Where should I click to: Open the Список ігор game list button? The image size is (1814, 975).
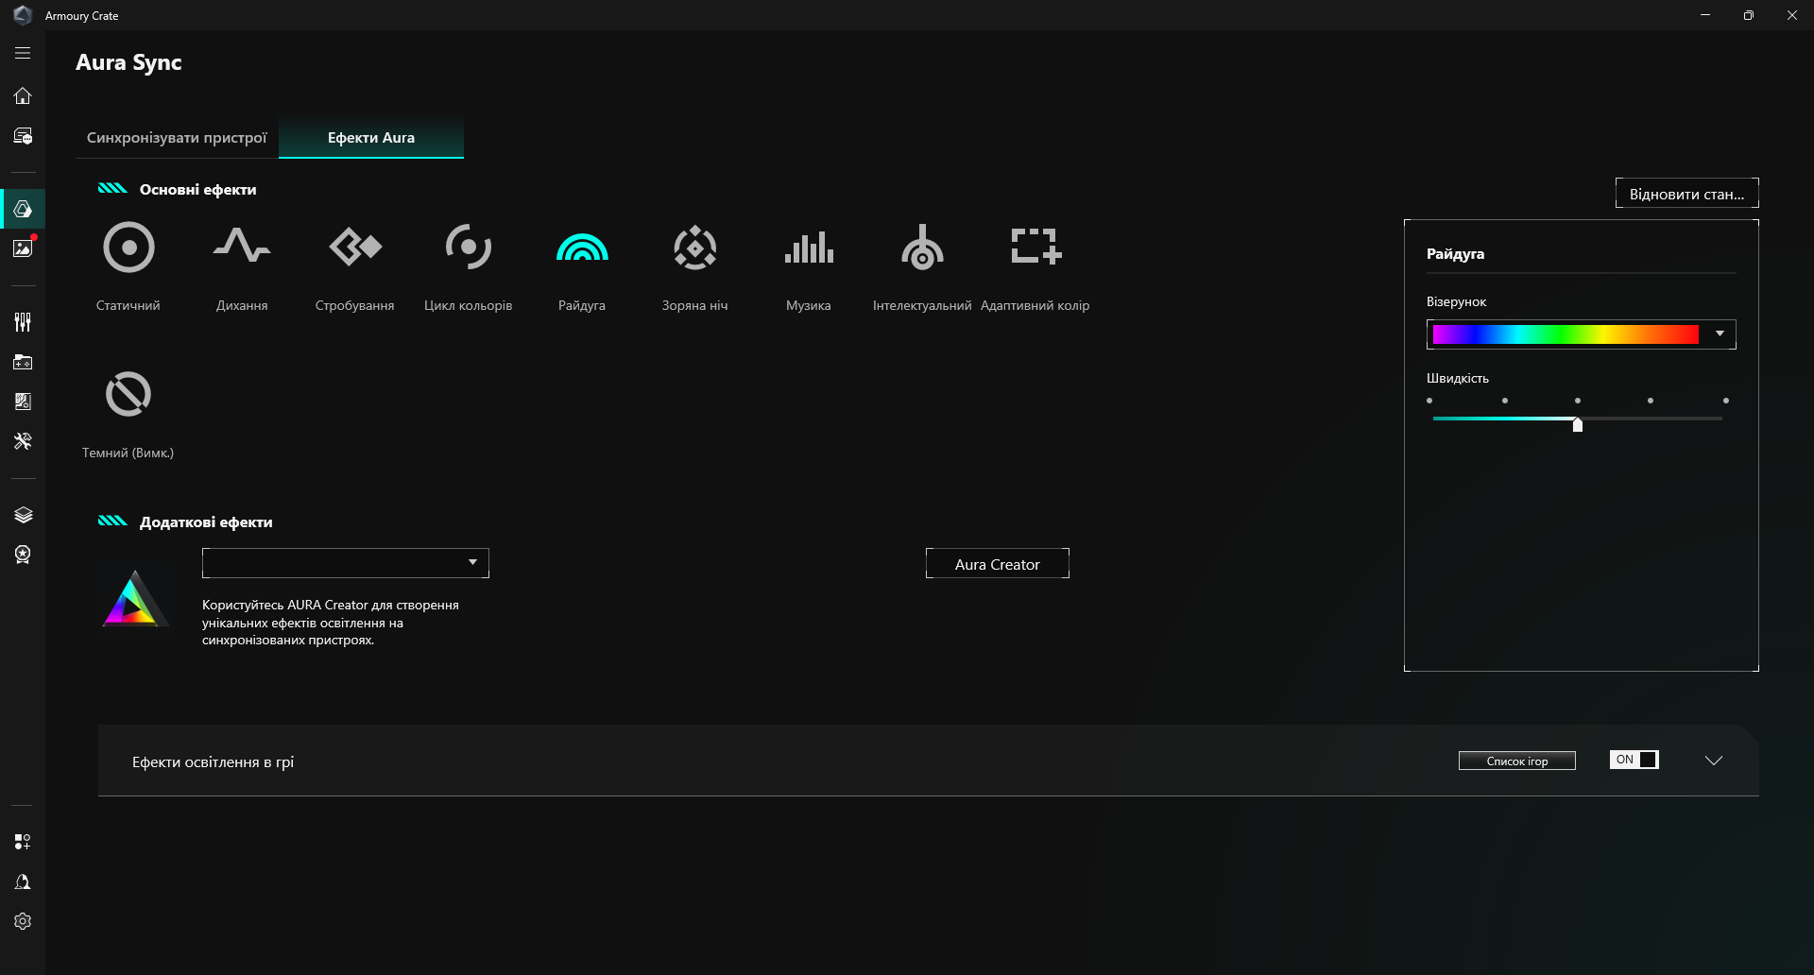tap(1517, 761)
